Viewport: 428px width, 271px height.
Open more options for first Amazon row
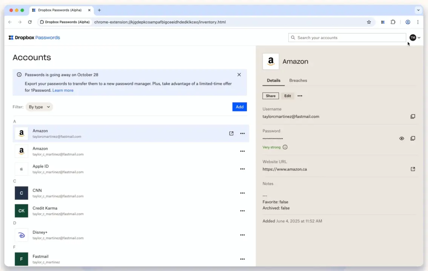pos(242,134)
